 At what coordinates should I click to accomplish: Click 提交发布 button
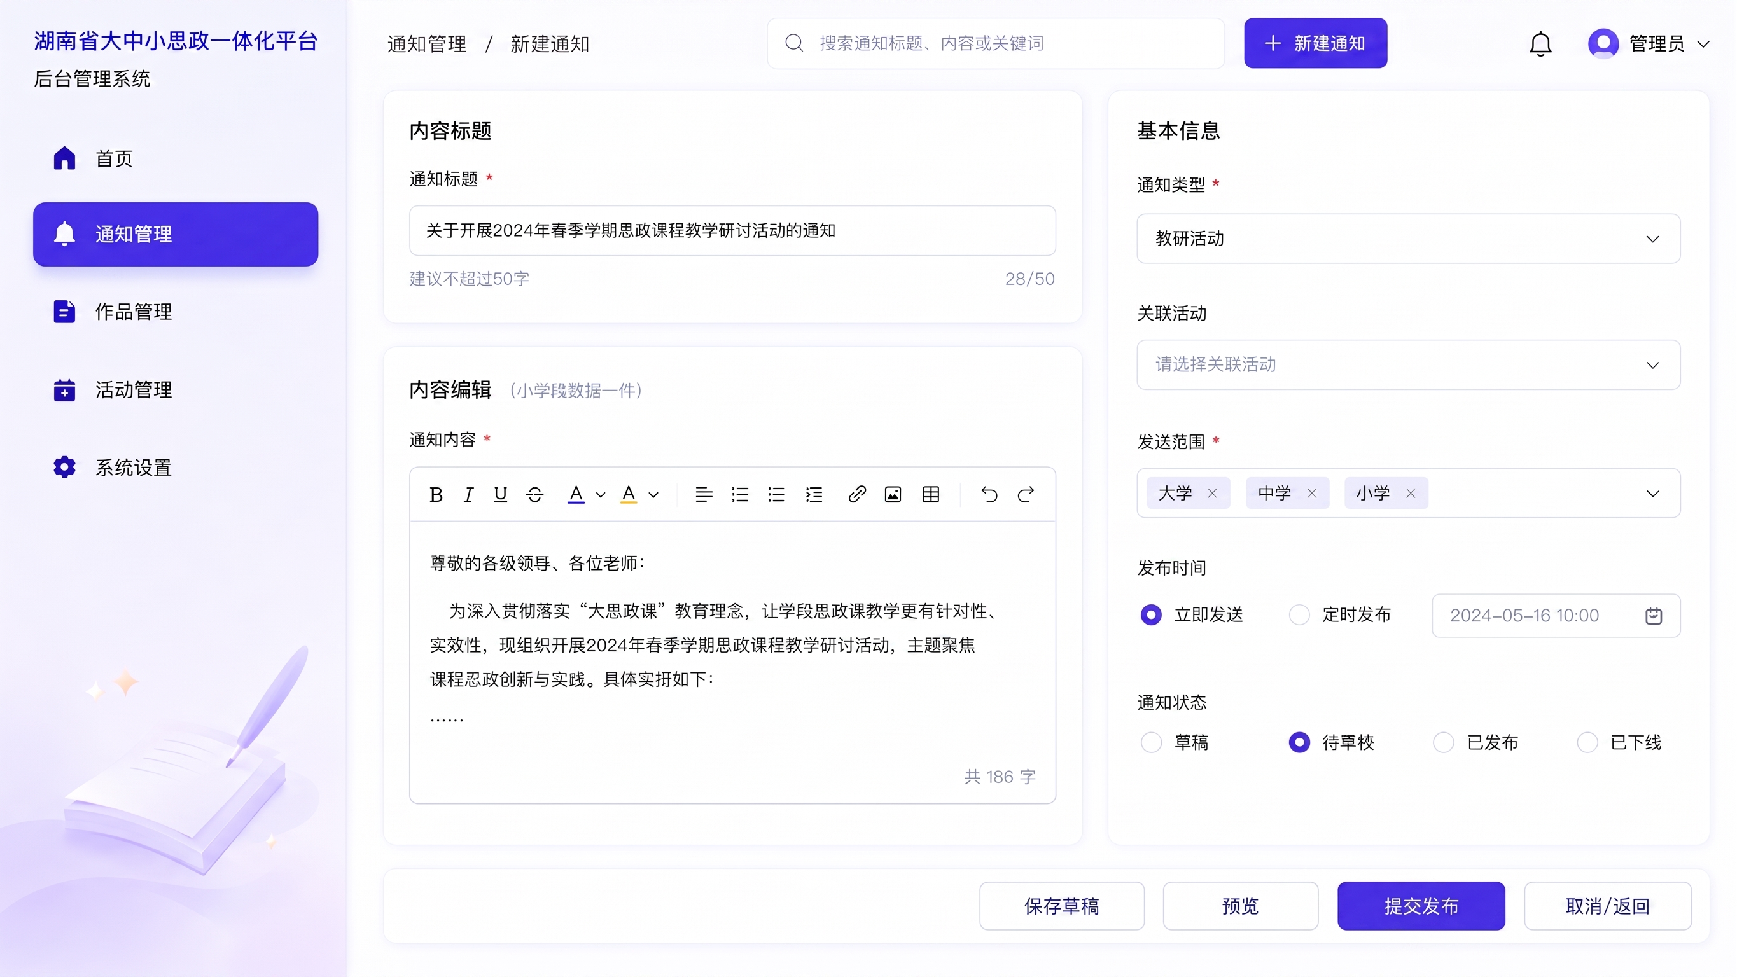[1421, 906]
